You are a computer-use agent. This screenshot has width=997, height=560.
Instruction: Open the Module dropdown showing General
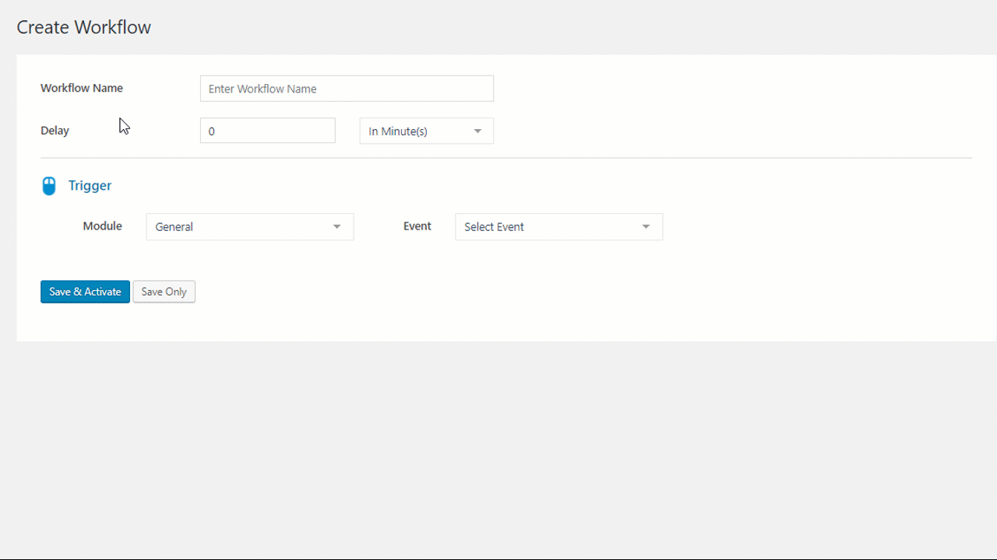(x=249, y=226)
